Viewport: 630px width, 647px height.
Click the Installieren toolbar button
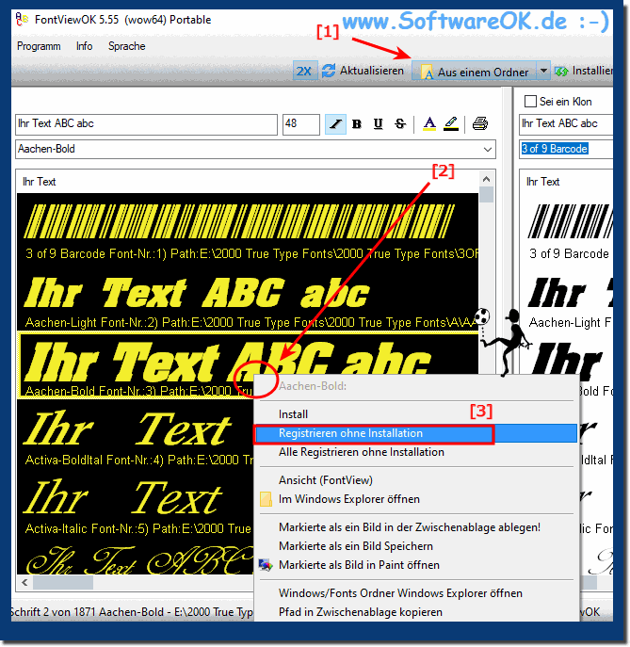[583, 71]
